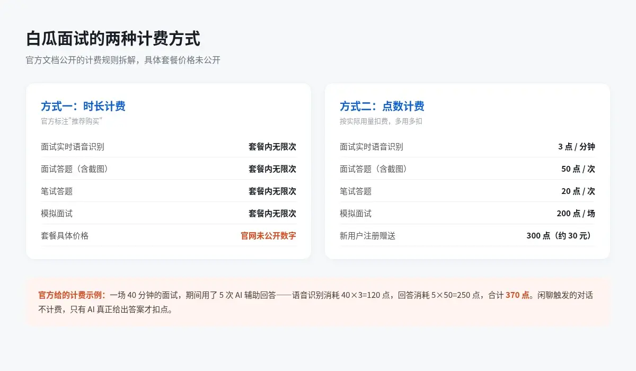Viewport: 636px width, 371px height.
Task: Click the orange label 官方给的计费示例
Action: [x=72, y=295]
